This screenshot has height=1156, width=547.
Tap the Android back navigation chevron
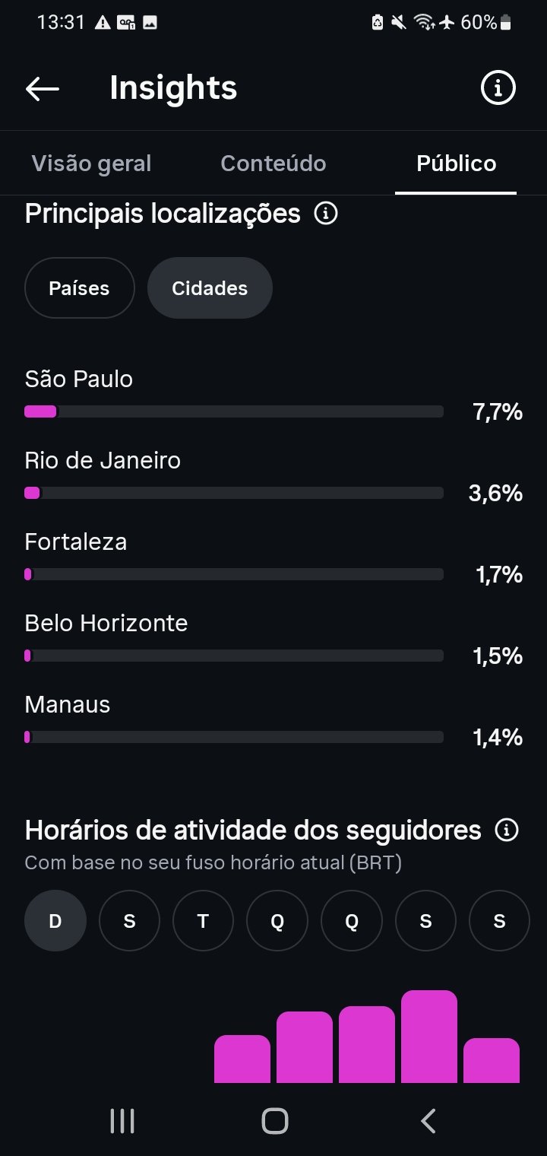[x=428, y=1121]
